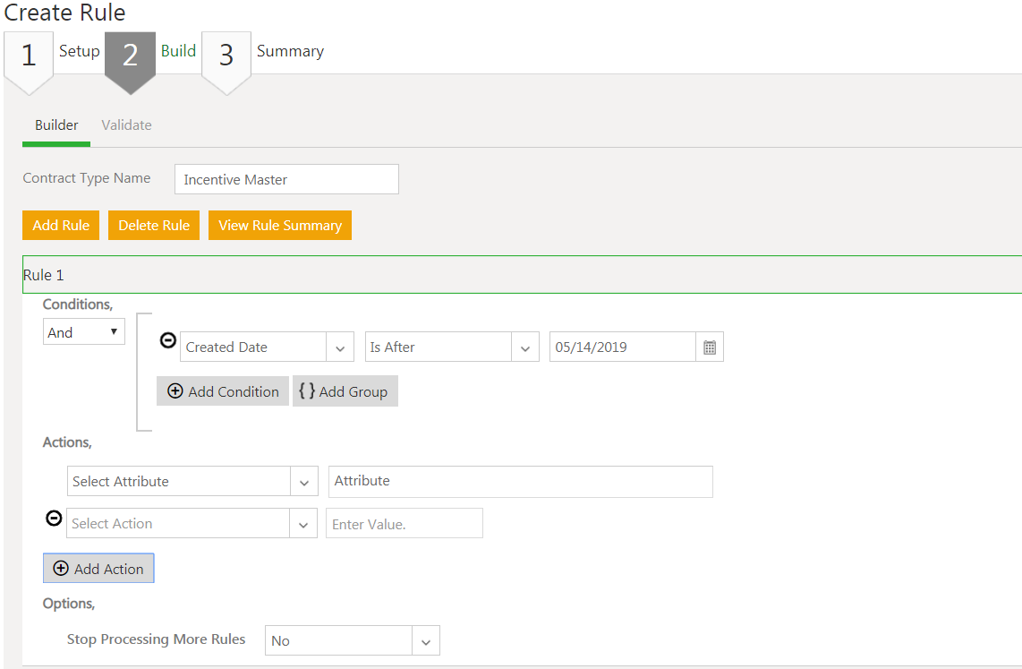The image size is (1022, 669).
Task: Open the Select Action dropdown
Action: [x=304, y=524]
